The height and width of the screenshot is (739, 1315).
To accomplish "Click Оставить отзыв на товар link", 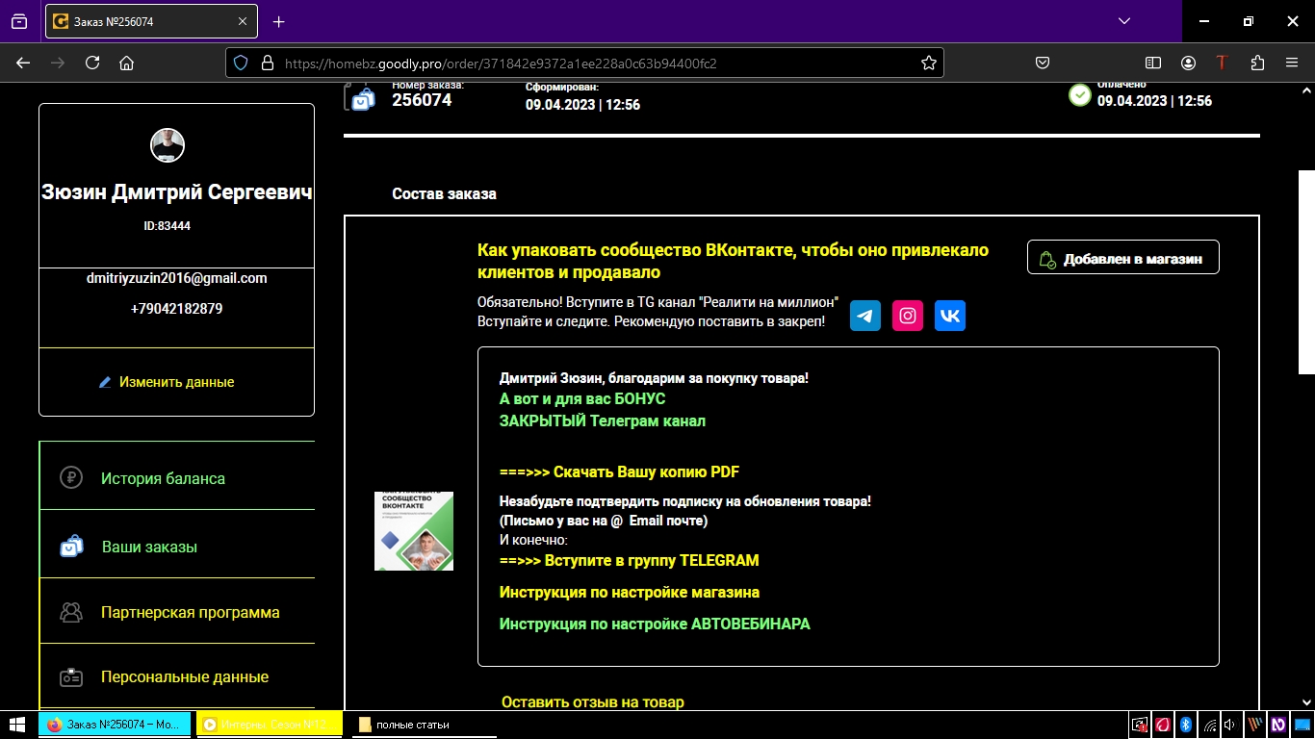I will pyautogui.click(x=592, y=702).
